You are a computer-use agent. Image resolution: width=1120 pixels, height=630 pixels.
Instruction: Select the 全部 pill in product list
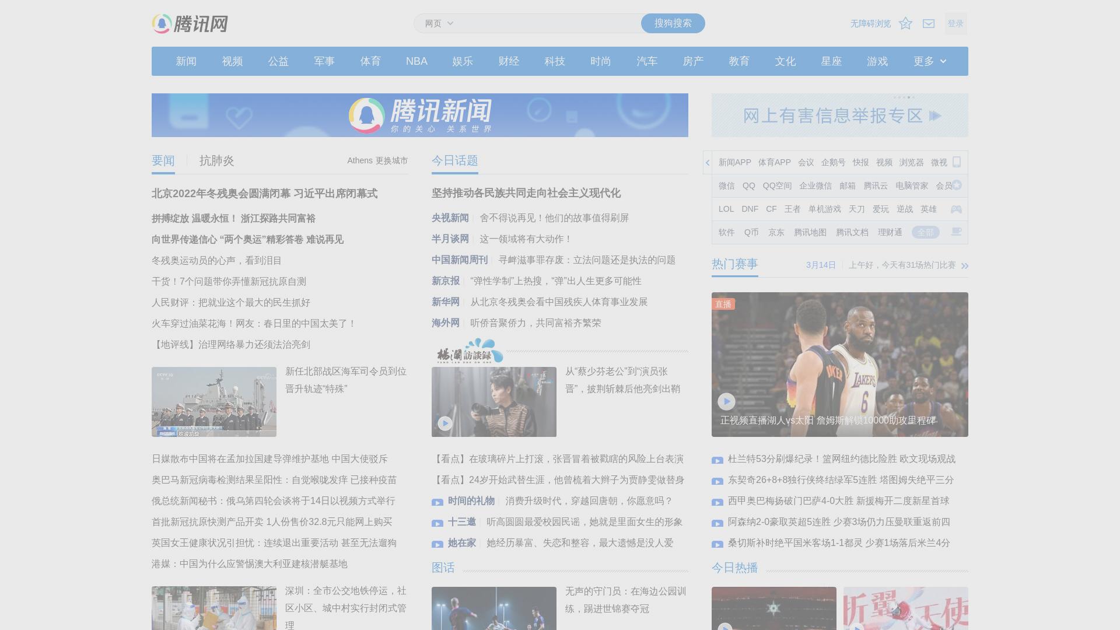pyautogui.click(x=926, y=232)
